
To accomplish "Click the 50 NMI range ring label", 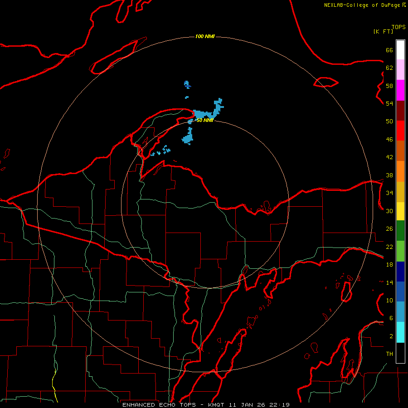I will tap(205, 120).
